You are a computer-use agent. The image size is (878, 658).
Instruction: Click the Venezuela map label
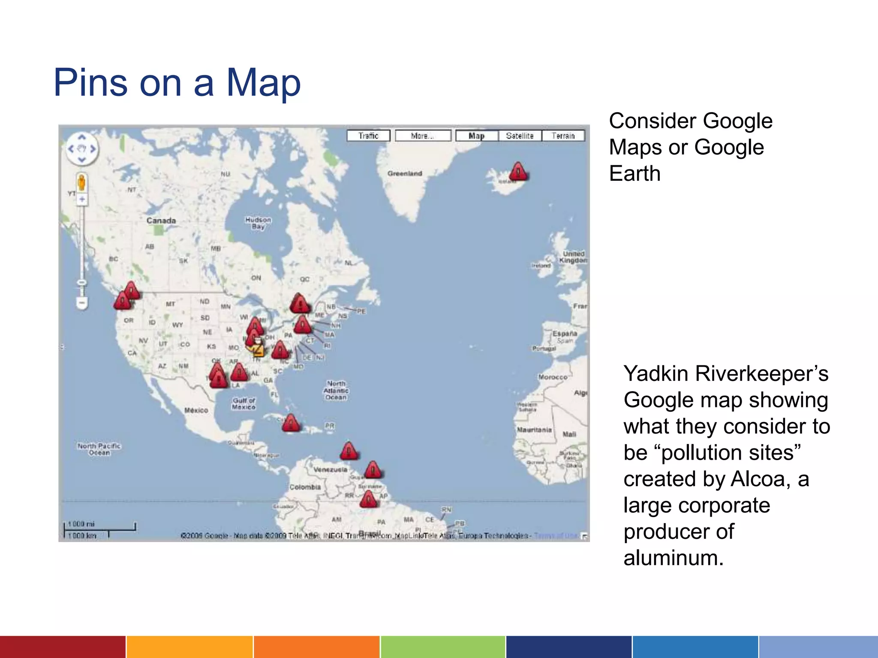coord(330,470)
